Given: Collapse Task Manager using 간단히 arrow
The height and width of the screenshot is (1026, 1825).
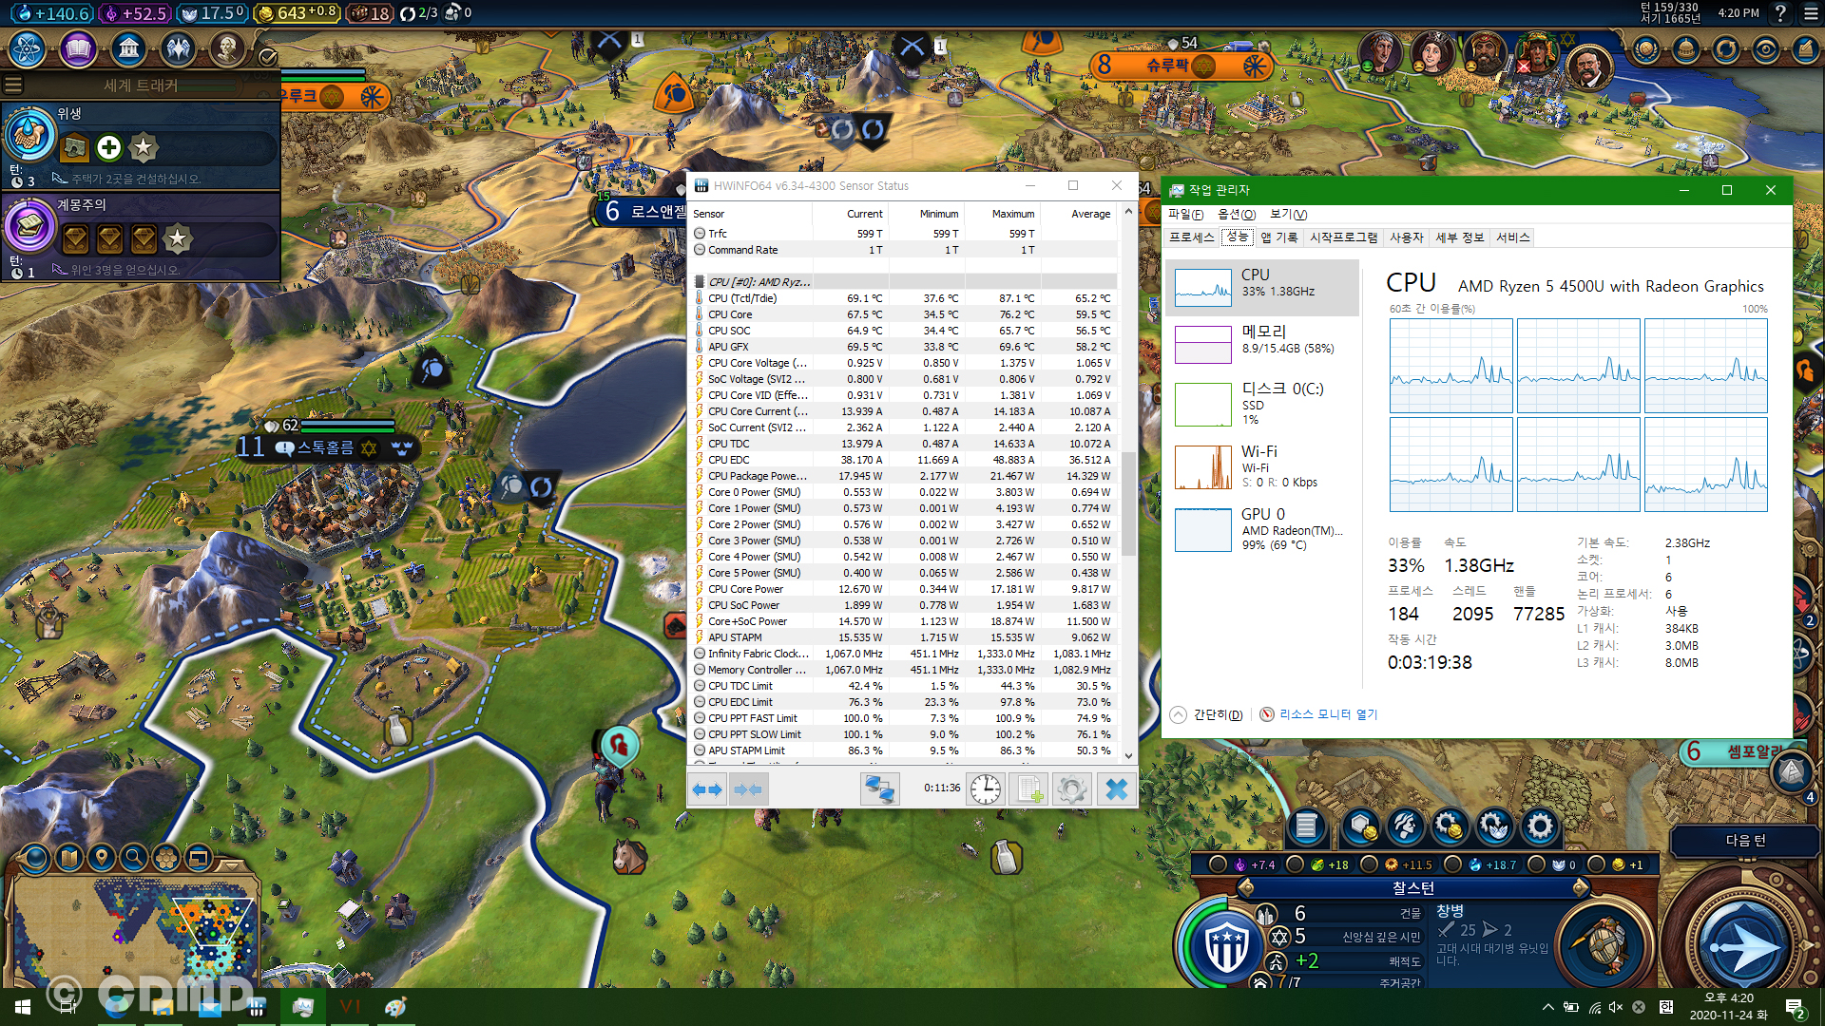Looking at the screenshot, I should [1179, 714].
